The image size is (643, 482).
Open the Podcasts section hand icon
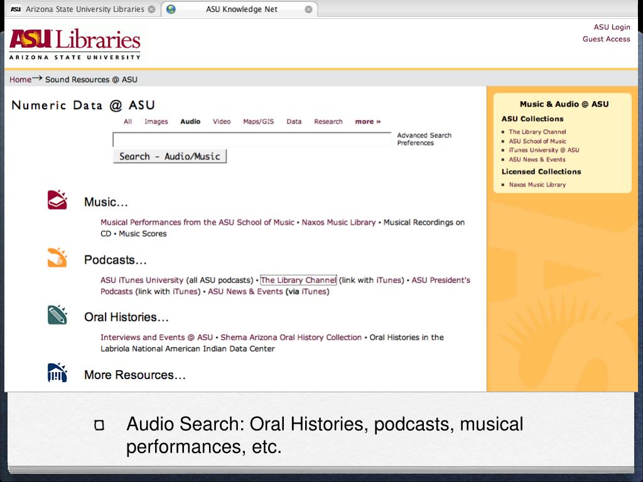[57, 257]
